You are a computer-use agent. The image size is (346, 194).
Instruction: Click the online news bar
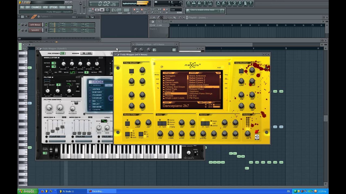click(205, 10)
